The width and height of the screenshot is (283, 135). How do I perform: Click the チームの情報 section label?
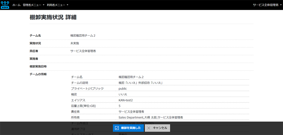(38, 74)
